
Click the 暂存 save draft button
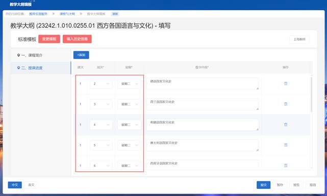pyautogui.click(x=280, y=185)
